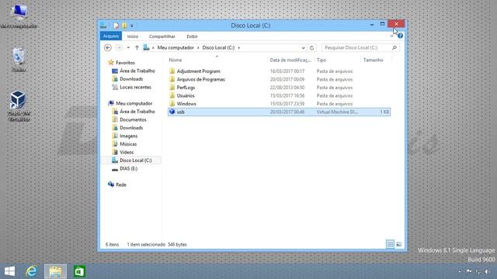497x279 pixels.
Task: Click the Forward navigation arrow
Action: 119,47
